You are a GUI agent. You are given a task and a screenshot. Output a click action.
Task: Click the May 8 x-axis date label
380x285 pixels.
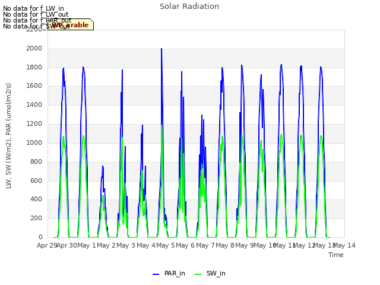click(x=225, y=245)
